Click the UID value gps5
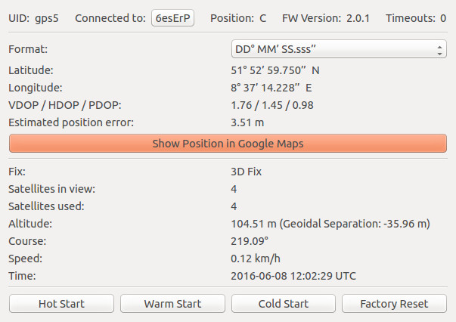The width and height of the screenshot is (456, 322). [x=47, y=18]
